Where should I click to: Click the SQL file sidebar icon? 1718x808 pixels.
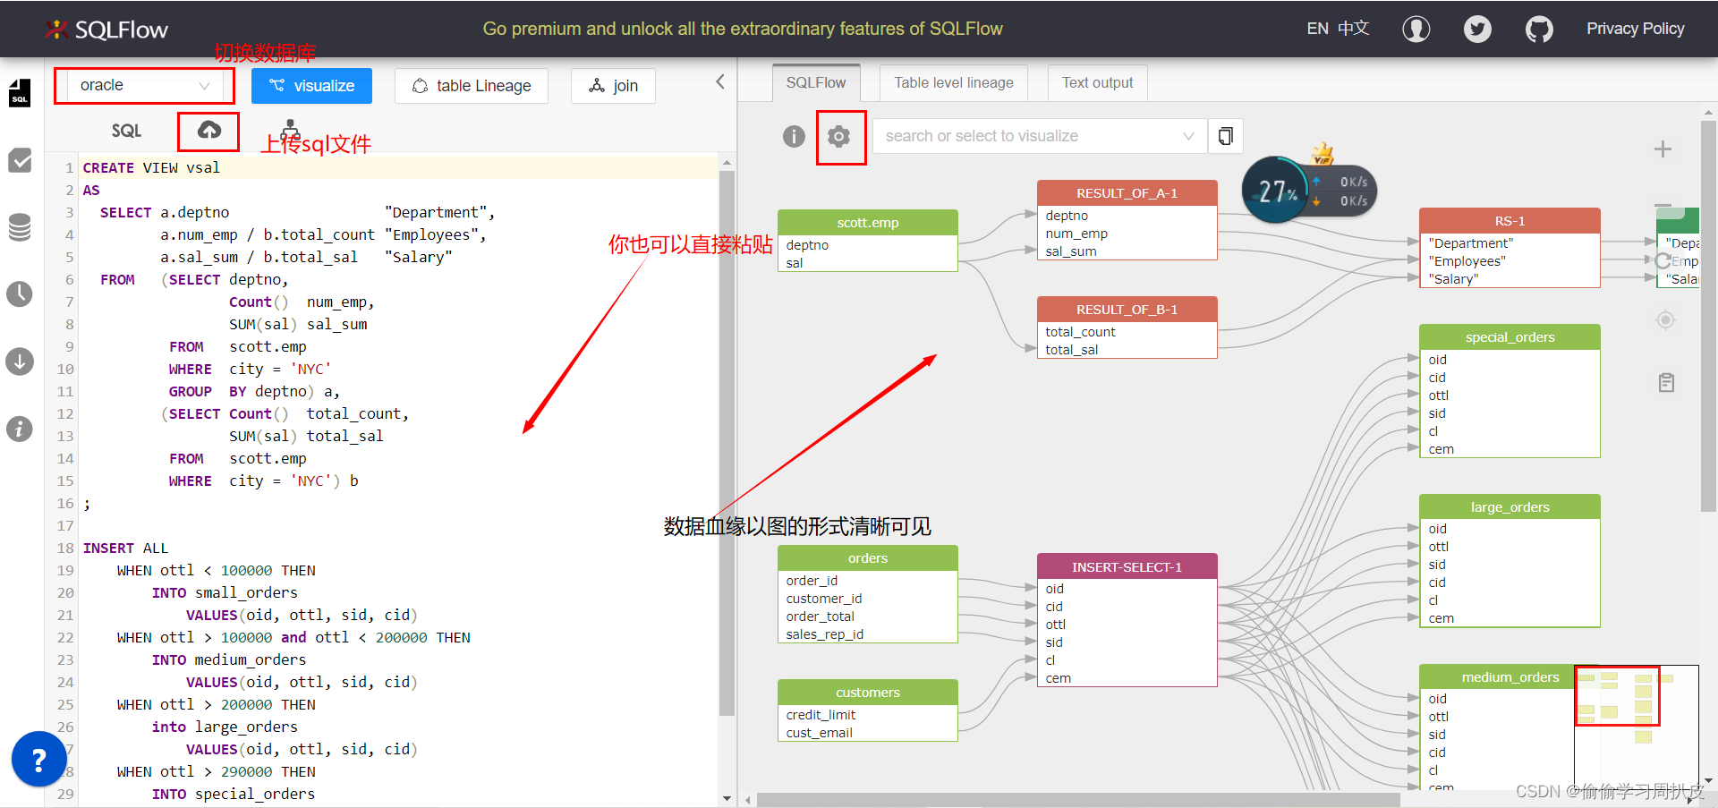(x=20, y=93)
